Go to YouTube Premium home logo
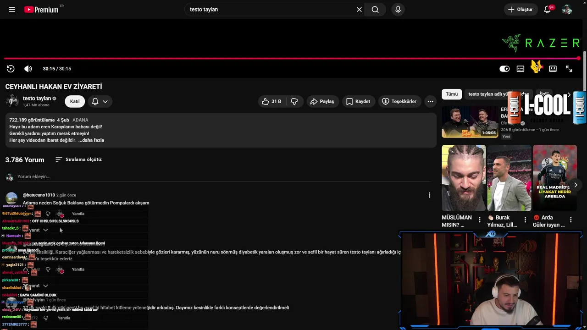 (x=41, y=10)
